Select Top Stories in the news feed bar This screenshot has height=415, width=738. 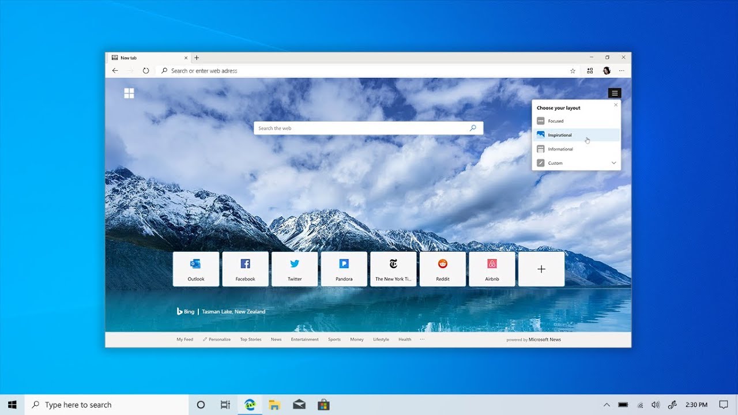pyautogui.click(x=250, y=339)
